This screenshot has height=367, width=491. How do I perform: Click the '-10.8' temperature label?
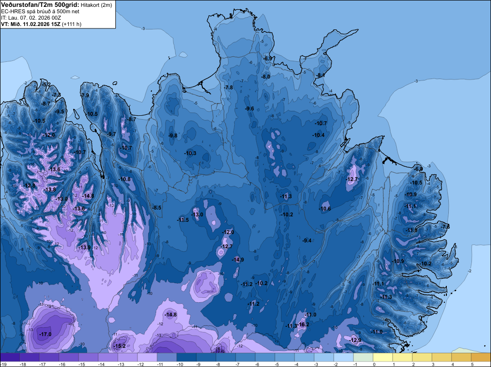(x=125, y=179)
